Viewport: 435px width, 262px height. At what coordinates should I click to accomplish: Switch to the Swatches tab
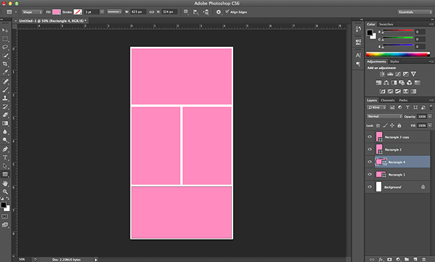pyautogui.click(x=386, y=24)
